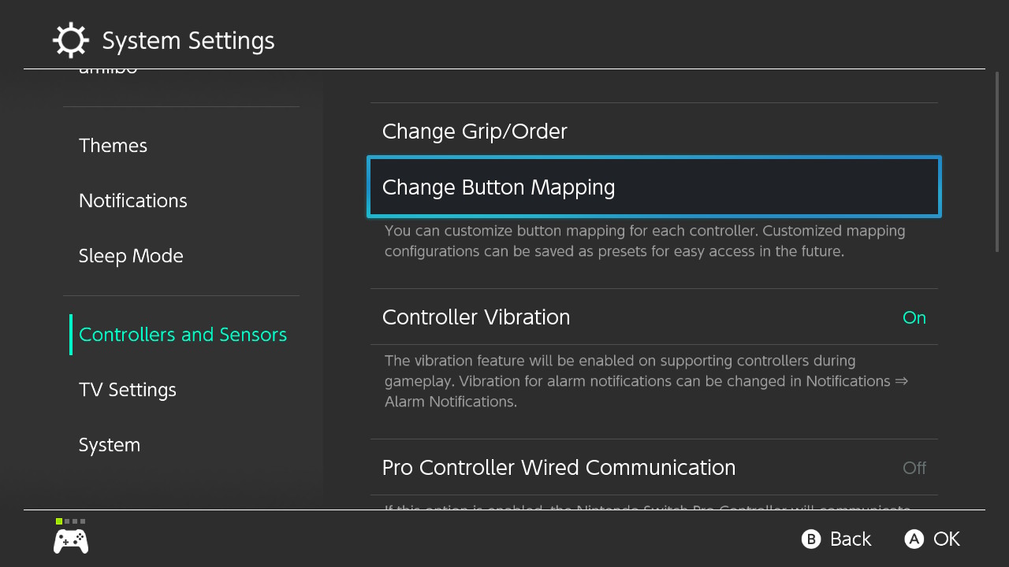Click the right-side vertical scrollbar
This screenshot has width=1009, height=567.
[997, 162]
